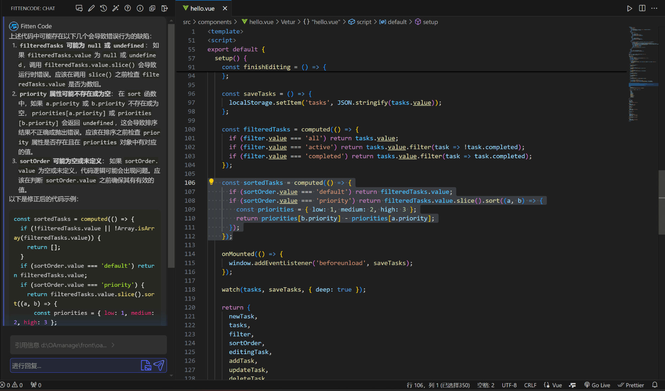The width and height of the screenshot is (665, 391).
Task: Click the logout door-arrow icon
Action: 165,8
